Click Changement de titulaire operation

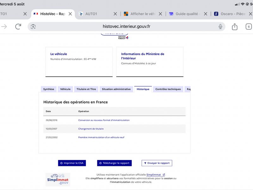pyautogui.click(x=91, y=129)
